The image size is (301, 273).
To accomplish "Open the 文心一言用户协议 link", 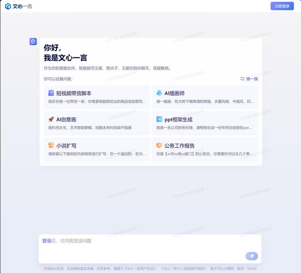I will click(142, 269).
